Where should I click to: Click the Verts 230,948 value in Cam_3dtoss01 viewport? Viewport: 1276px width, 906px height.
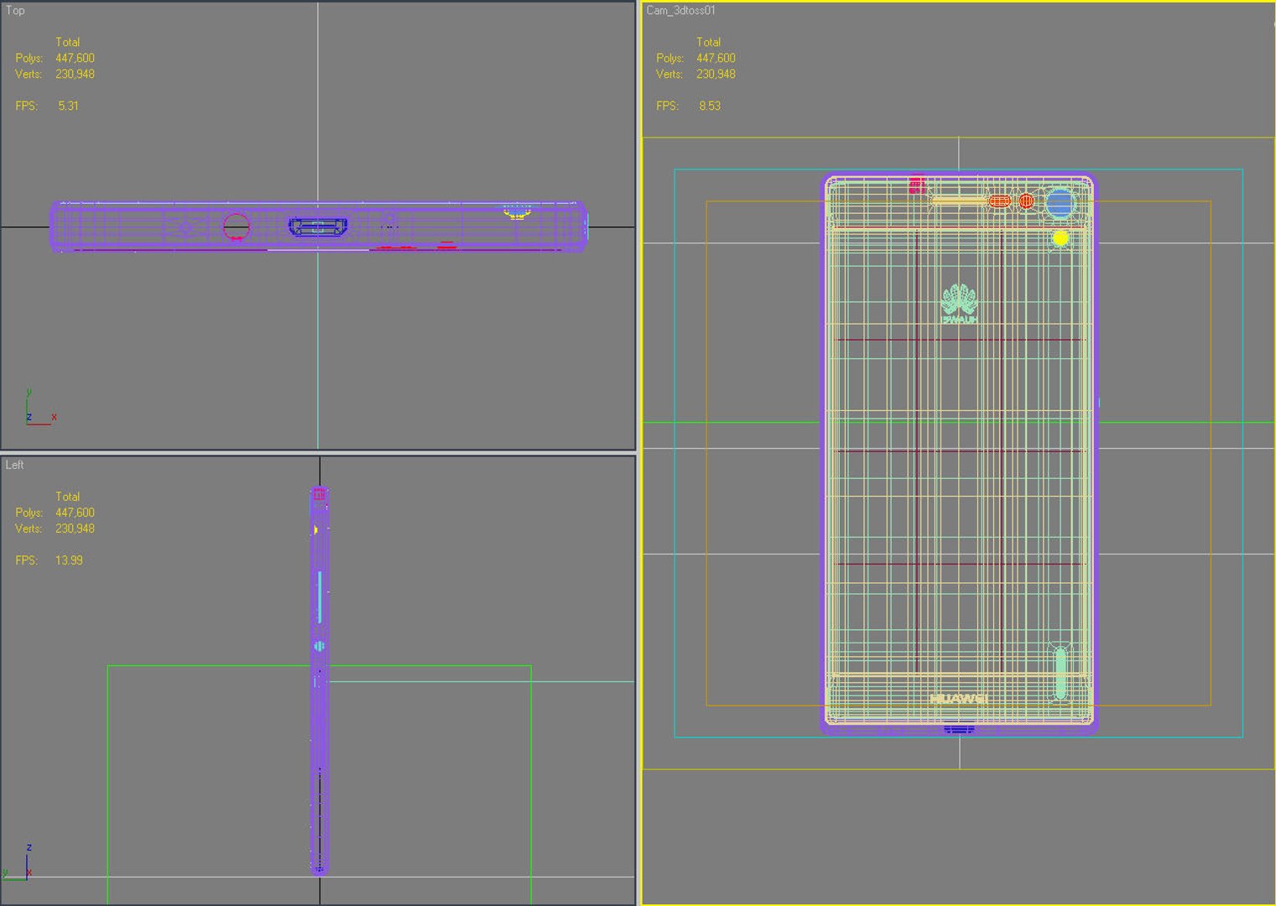tap(716, 74)
